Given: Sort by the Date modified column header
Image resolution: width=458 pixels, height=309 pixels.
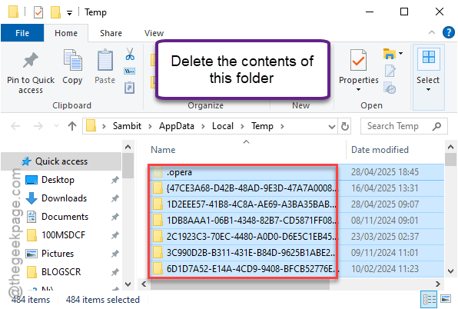Looking at the screenshot, I should (380, 150).
